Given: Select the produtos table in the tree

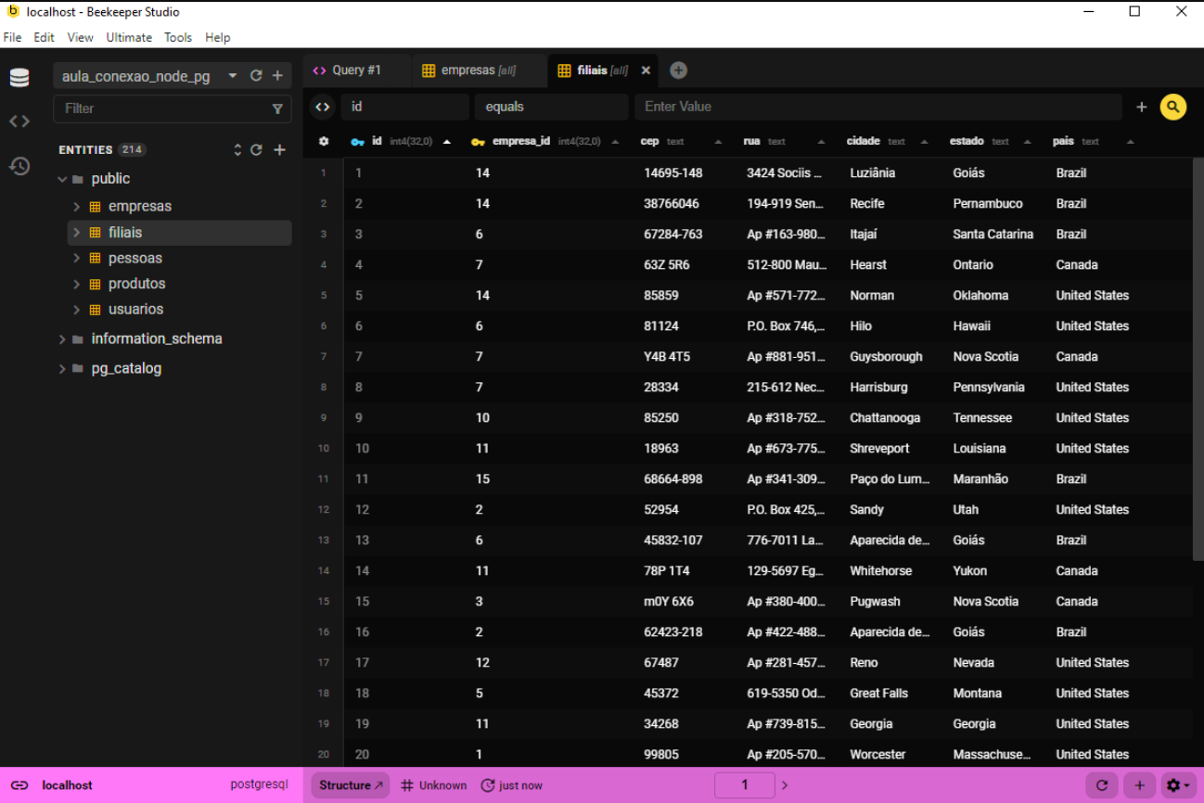Looking at the screenshot, I should pos(136,284).
